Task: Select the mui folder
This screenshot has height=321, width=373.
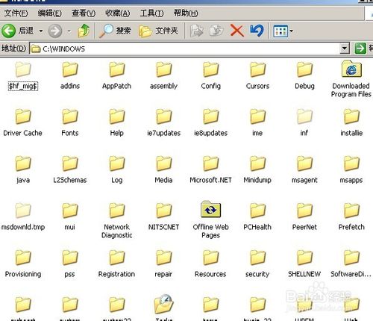Action: click(70, 217)
